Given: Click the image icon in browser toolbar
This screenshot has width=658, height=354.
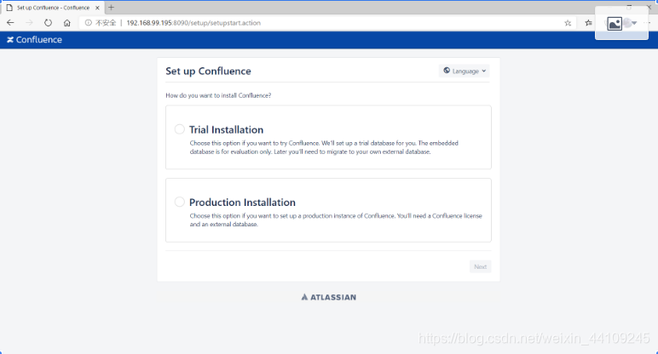Looking at the screenshot, I should (x=615, y=24).
